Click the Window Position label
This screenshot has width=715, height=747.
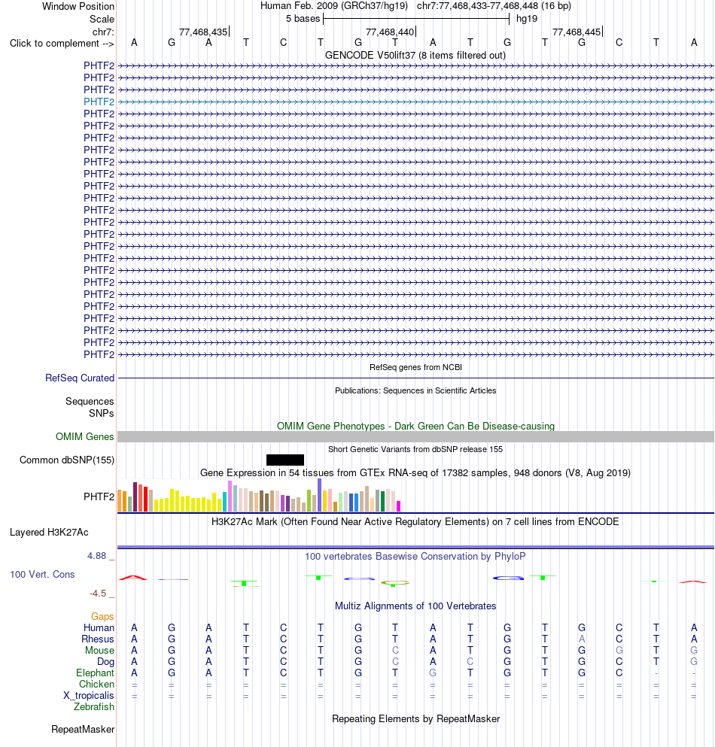pyautogui.click(x=78, y=6)
